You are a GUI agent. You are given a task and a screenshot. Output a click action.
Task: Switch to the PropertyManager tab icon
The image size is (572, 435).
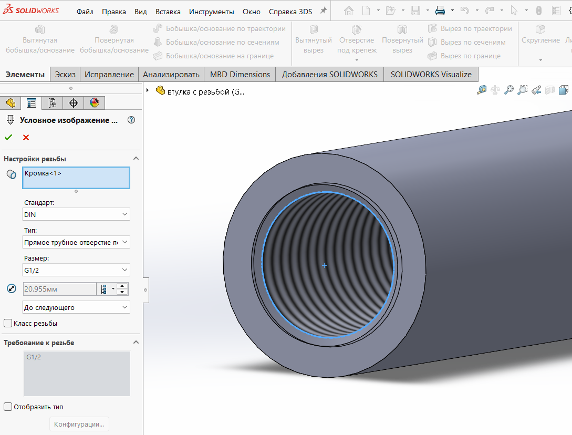32,103
